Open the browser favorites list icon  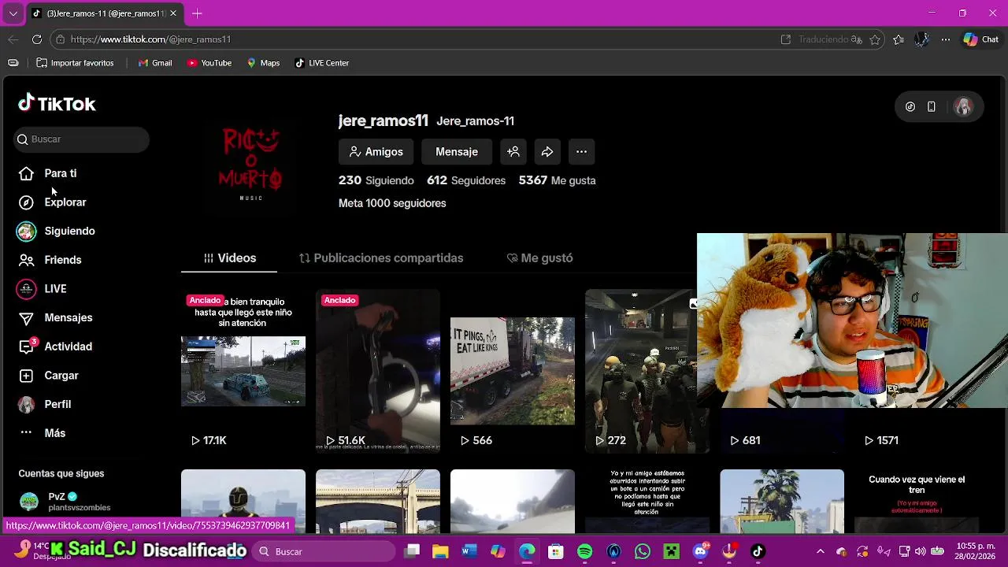click(x=899, y=39)
